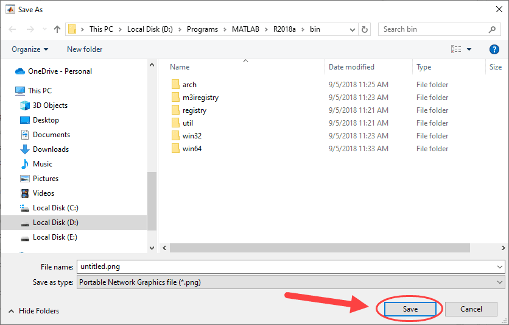Viewport: 509px width, 325px height.
Task: Click Programs in the address path
Action: 202,29
